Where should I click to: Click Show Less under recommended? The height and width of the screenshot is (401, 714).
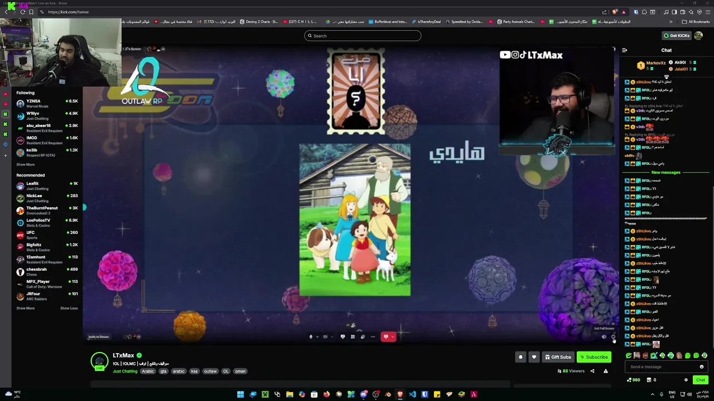click(69, 308)
